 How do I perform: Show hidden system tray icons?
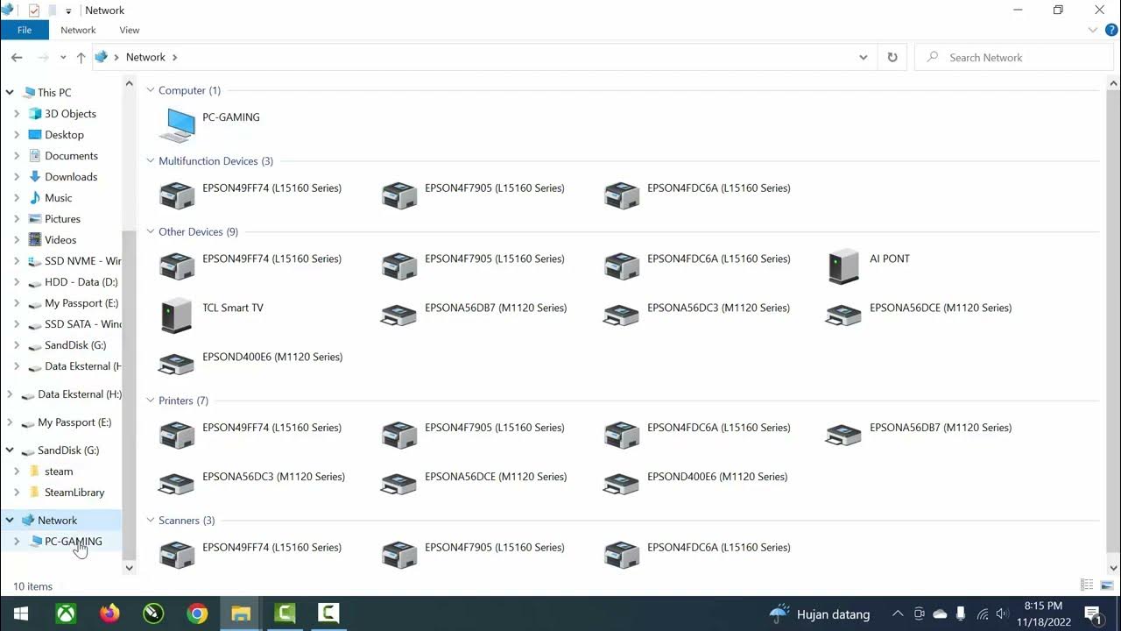point(898,613)
